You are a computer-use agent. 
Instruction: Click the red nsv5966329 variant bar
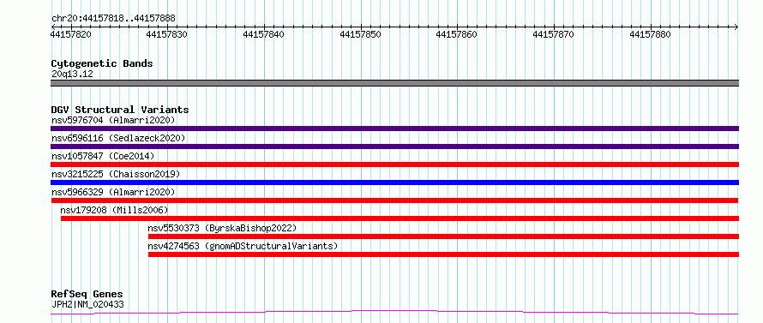coord(394,200)
